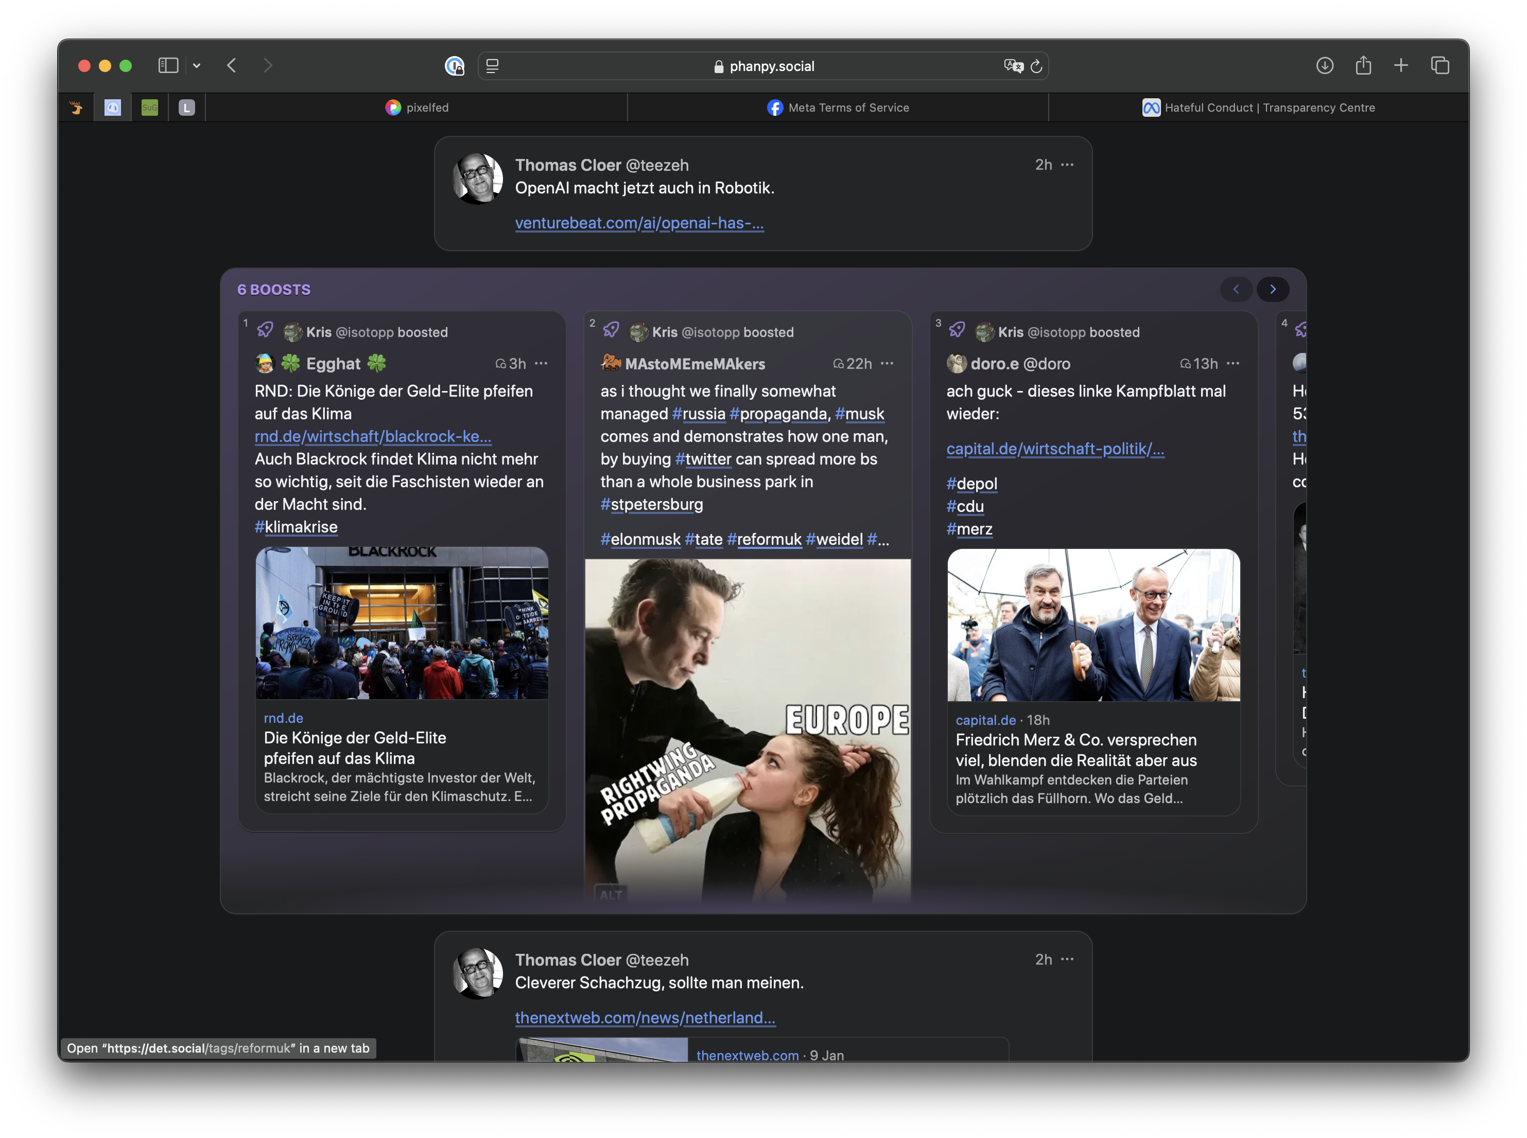Open the sidebar tab group dropdown arrow
Image resolution: width=1527 pixels, height=1138 pixels.
197,65
